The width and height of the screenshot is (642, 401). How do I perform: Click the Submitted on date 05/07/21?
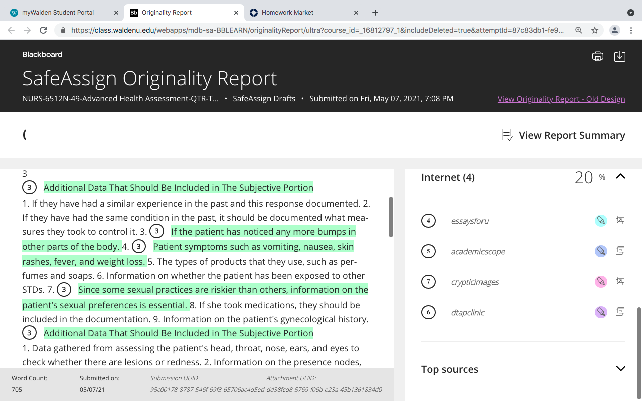(91, 389)
